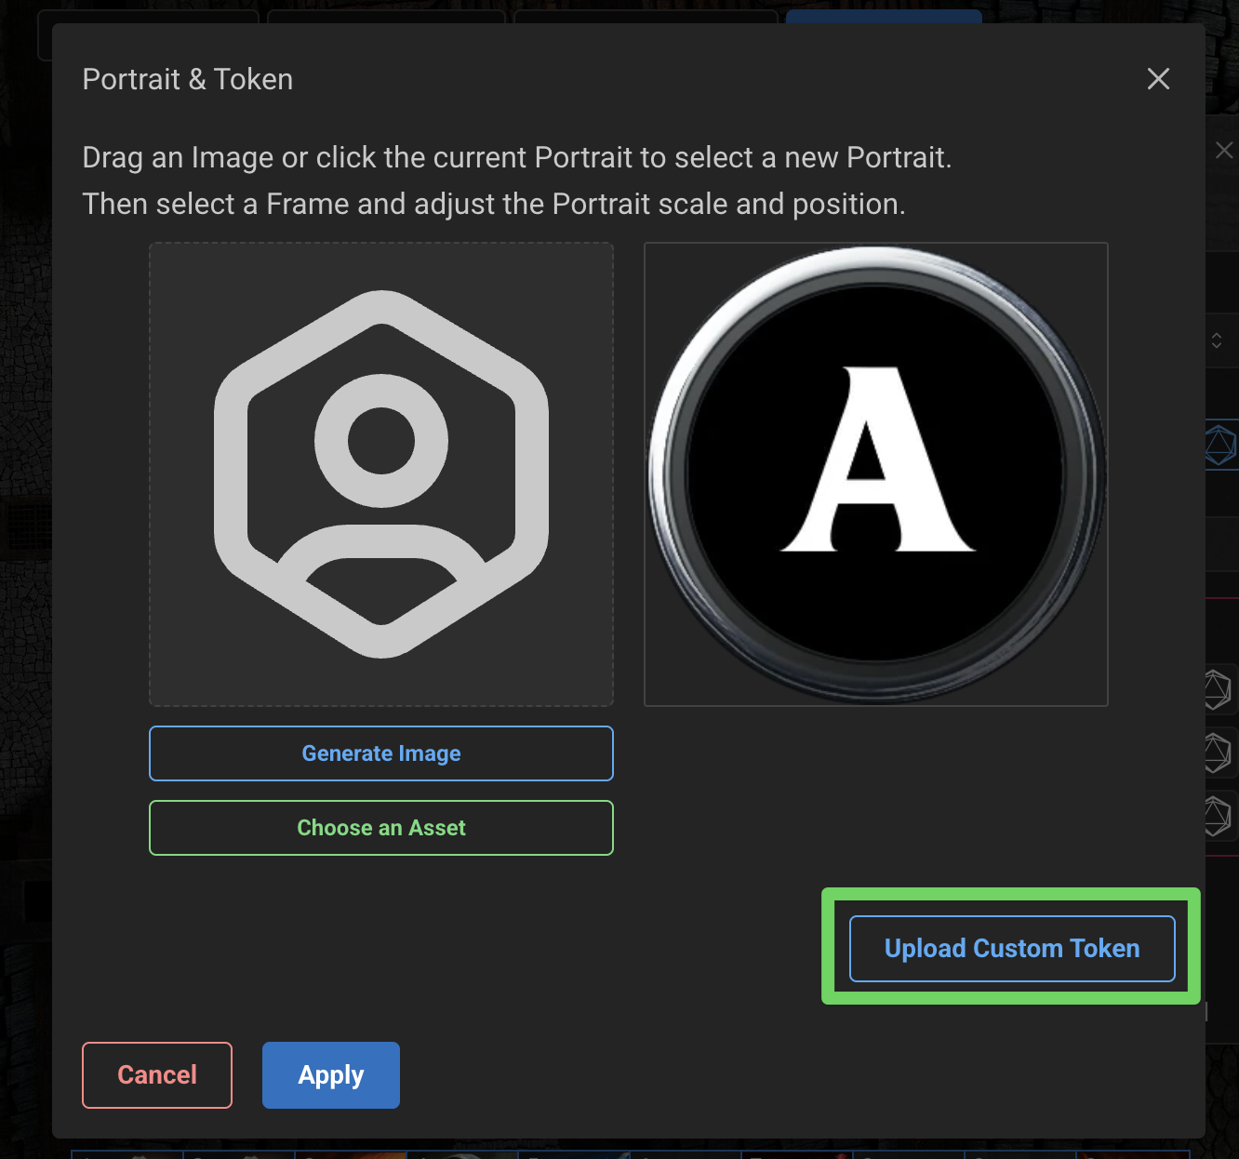Click the up chevron of the stepper control
The width and height of the screenshot is (1239, 1159).
click(1218, 336)
